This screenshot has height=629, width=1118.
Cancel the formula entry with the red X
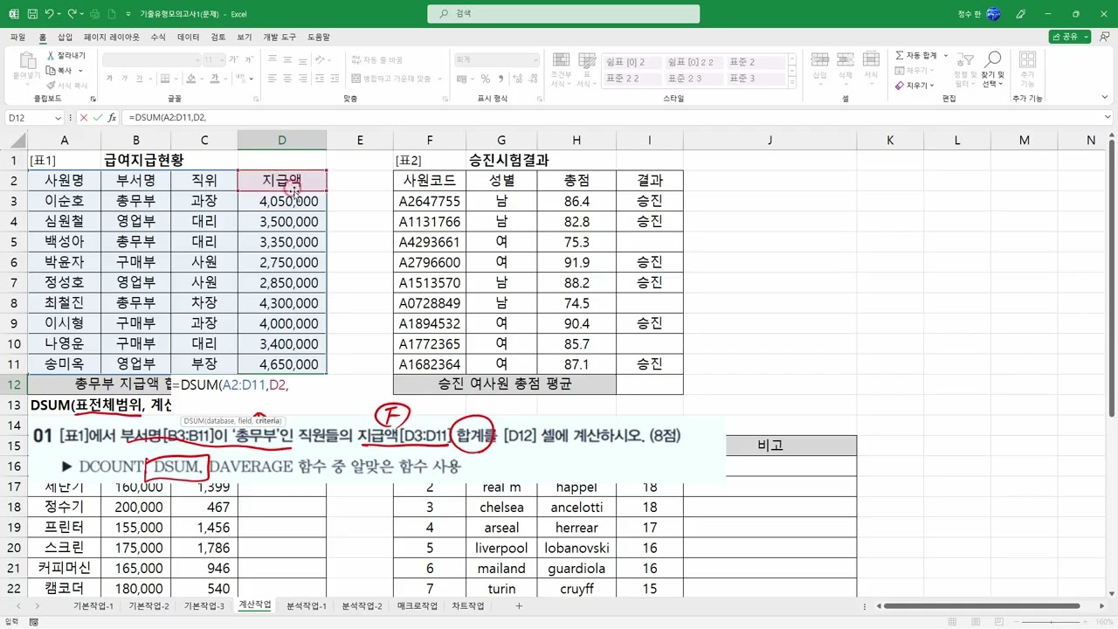(x=84, y=117)
